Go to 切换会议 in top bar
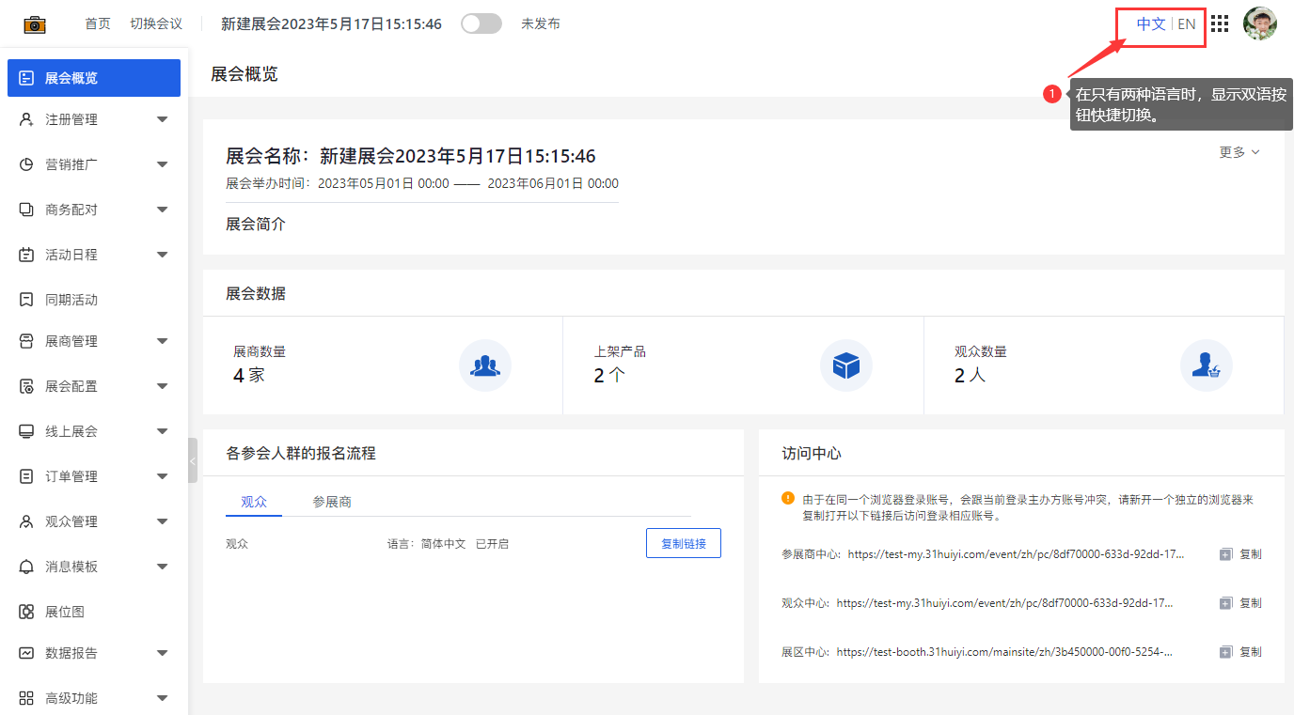This screenshot has height=715, width=1294. (x=156, y=24)
